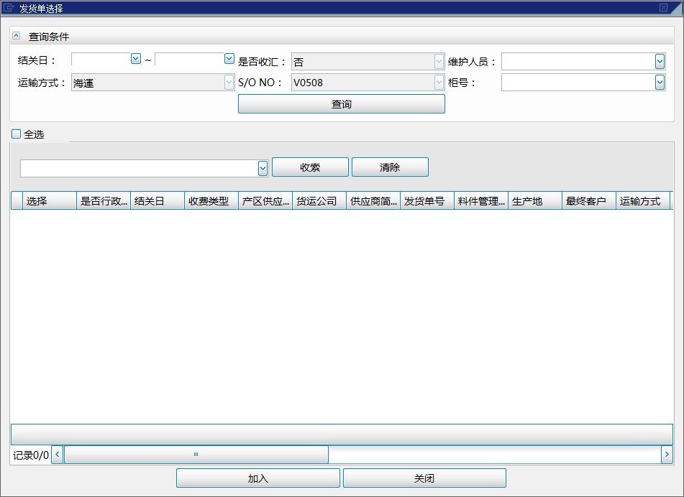Select the 货运公司 column header

(x=319, y=201)
